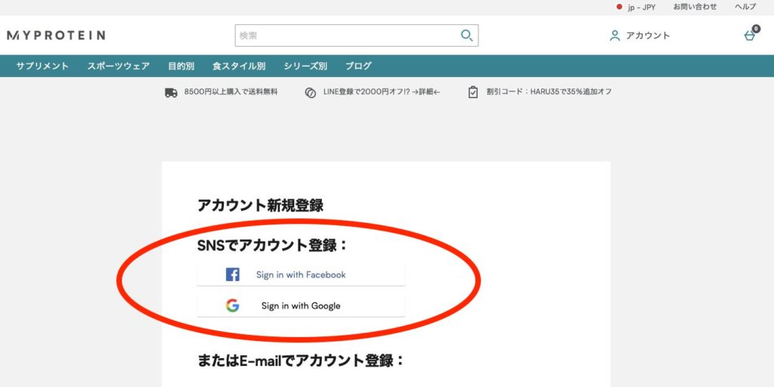Screen dimensions: 774x387
Task: Click Sign in with Facebook button
Action: click(301, 274)
